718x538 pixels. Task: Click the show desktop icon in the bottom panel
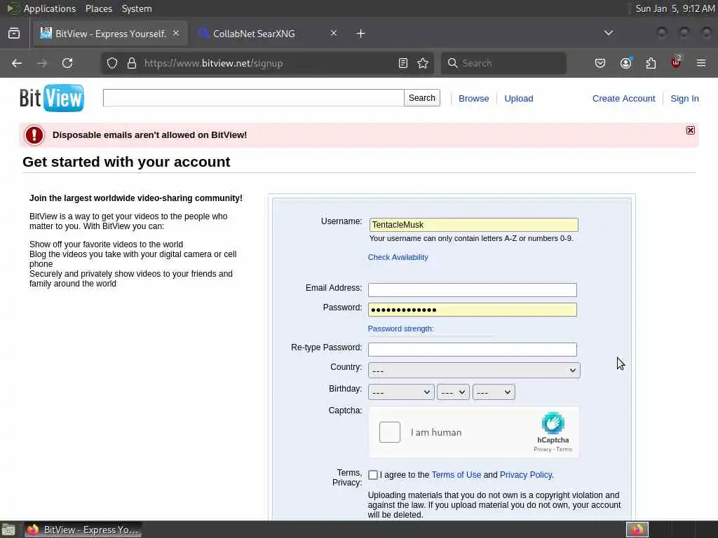[x=8, y=530]
